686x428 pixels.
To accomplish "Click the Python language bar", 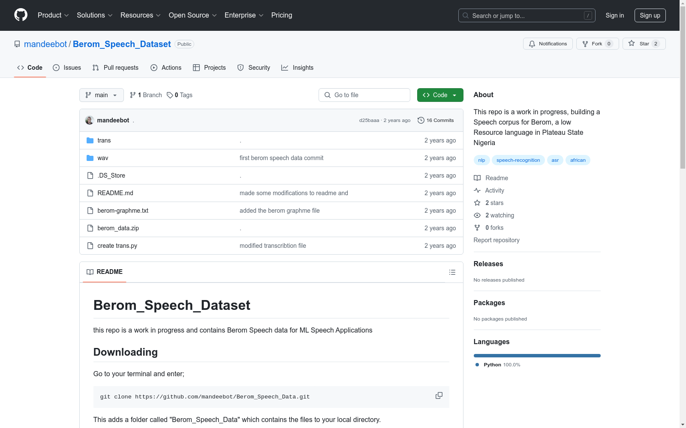I will (537, 356).
